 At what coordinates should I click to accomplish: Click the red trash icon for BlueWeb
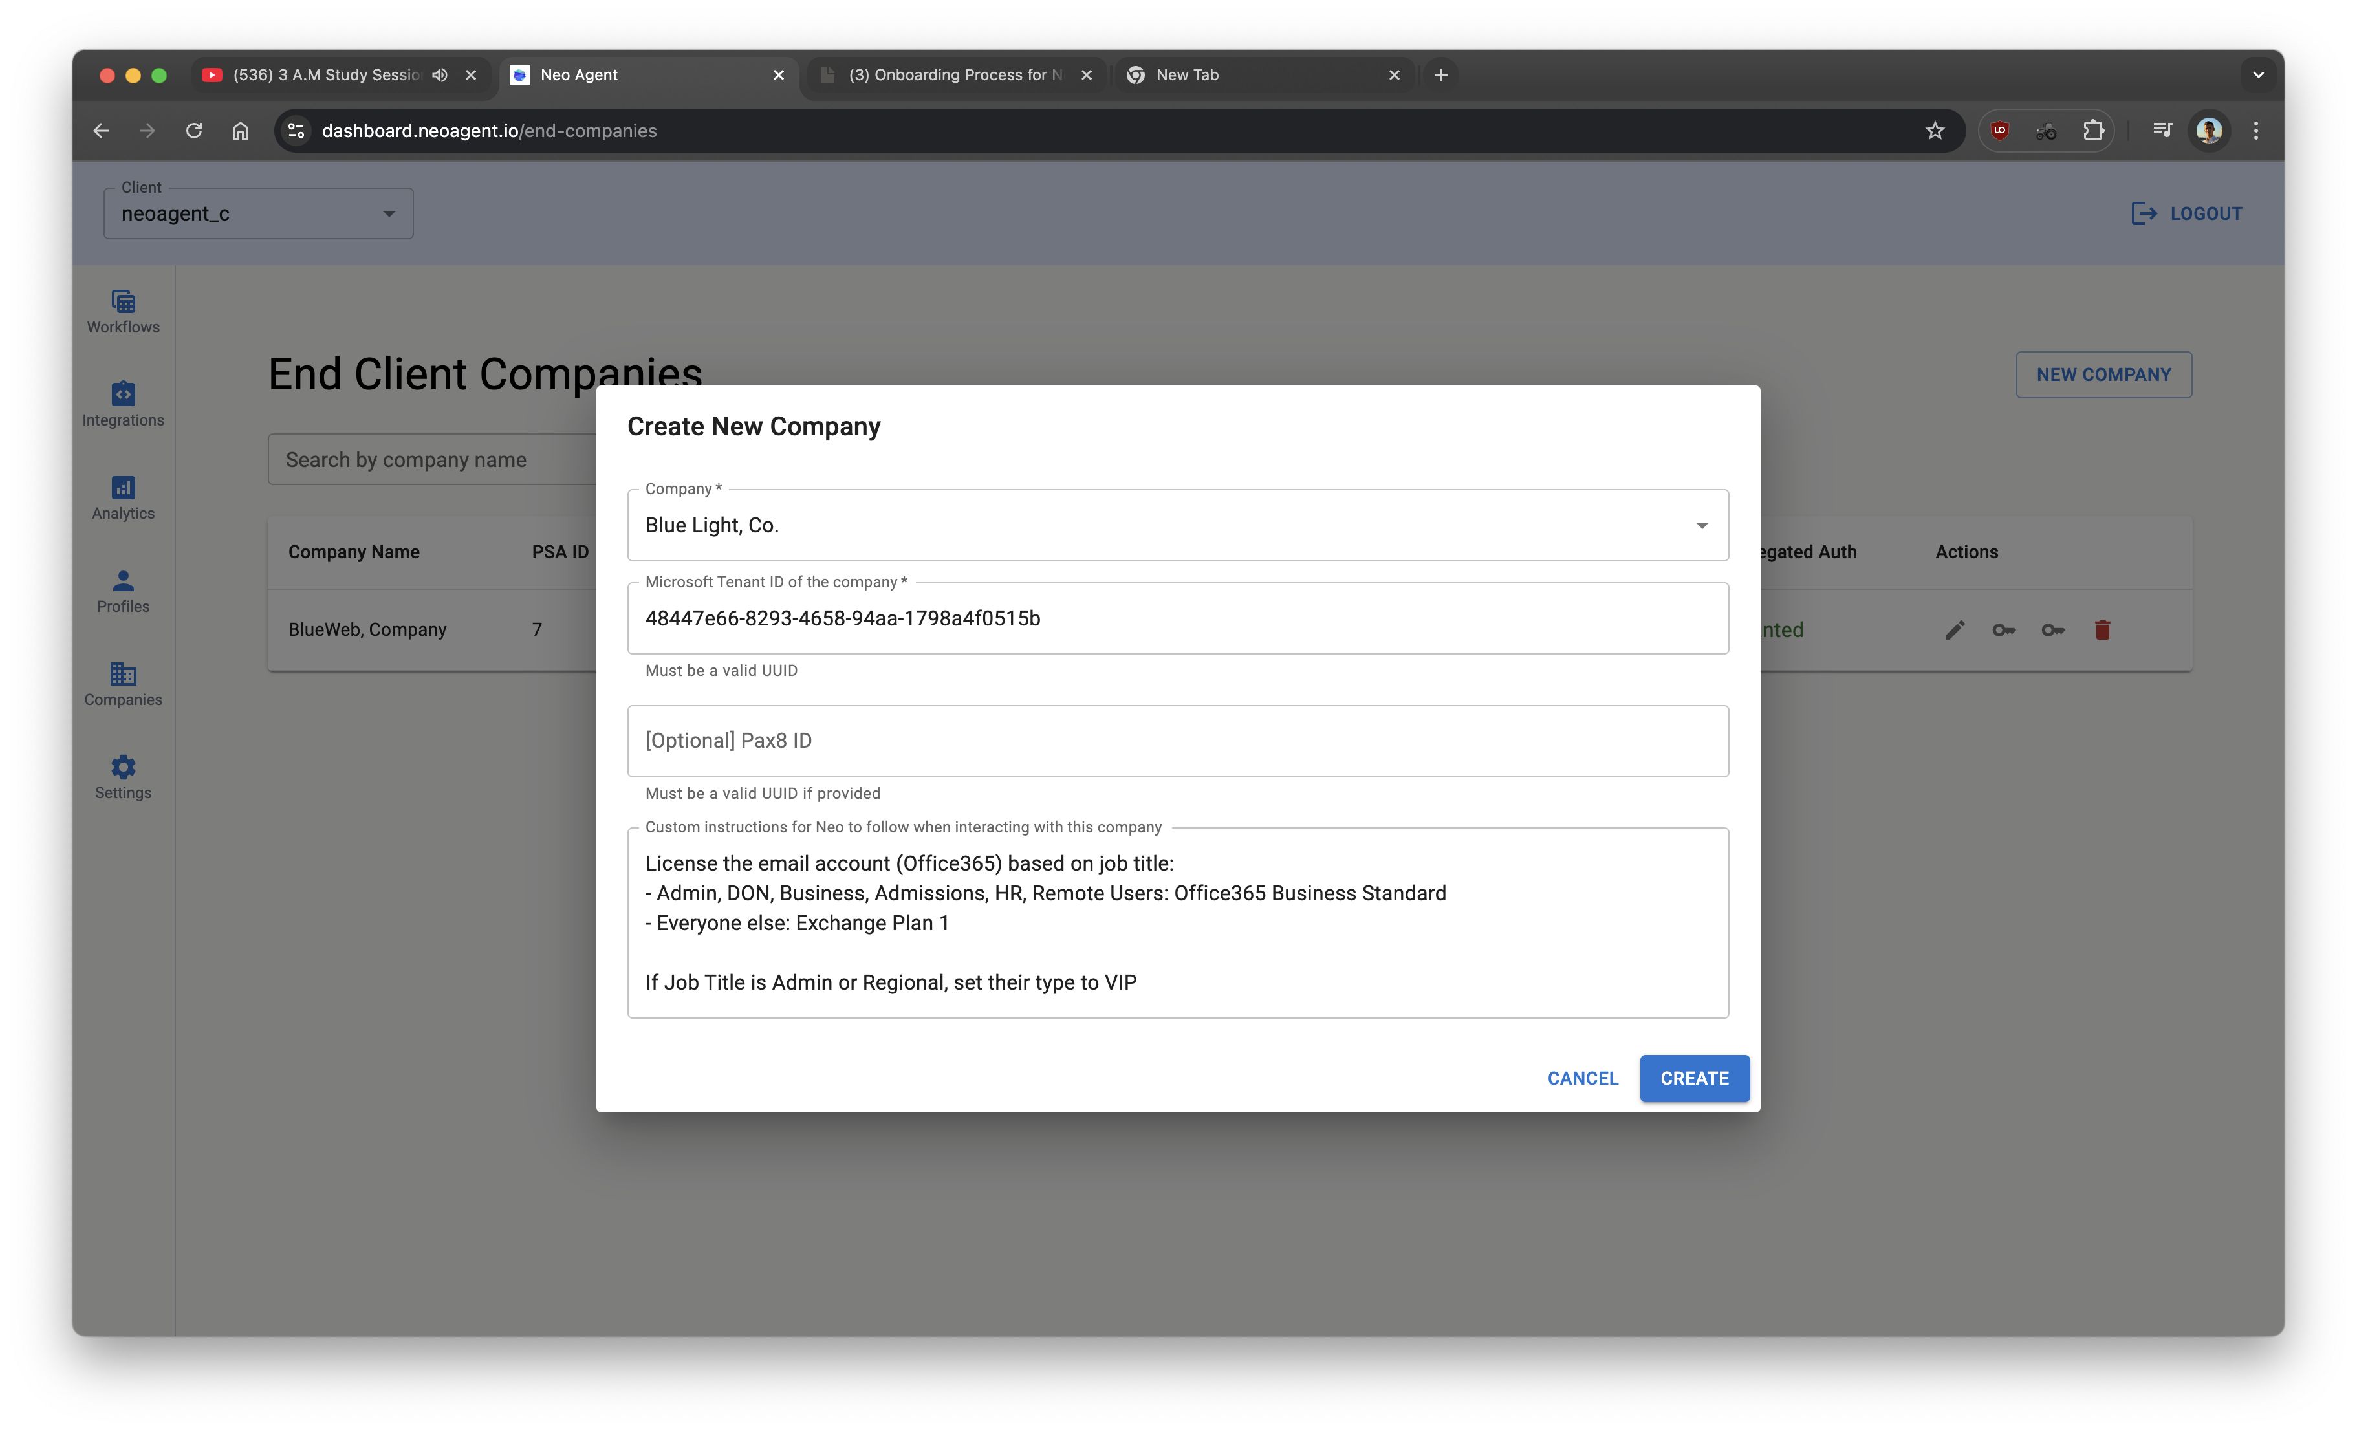click(x=2102, y=629)
